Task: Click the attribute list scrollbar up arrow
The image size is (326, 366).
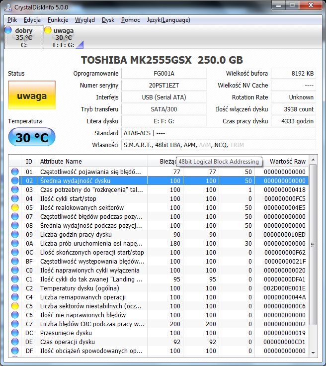Action: coord(313,160)
